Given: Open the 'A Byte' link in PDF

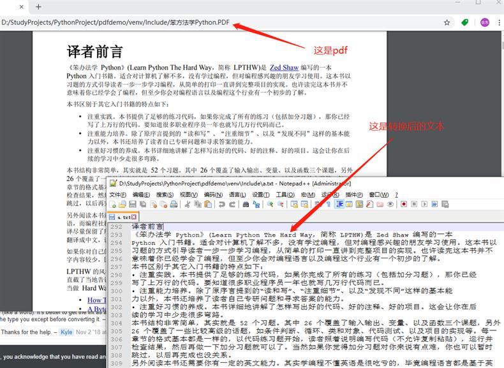Looking at the screenshot, I should point(96,309).
